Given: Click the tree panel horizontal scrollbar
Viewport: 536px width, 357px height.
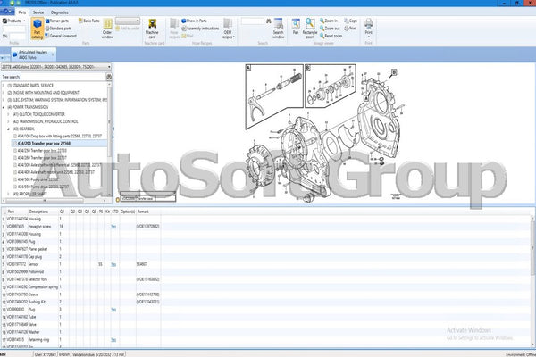Looking at the screenshot, I should [45, 201].
